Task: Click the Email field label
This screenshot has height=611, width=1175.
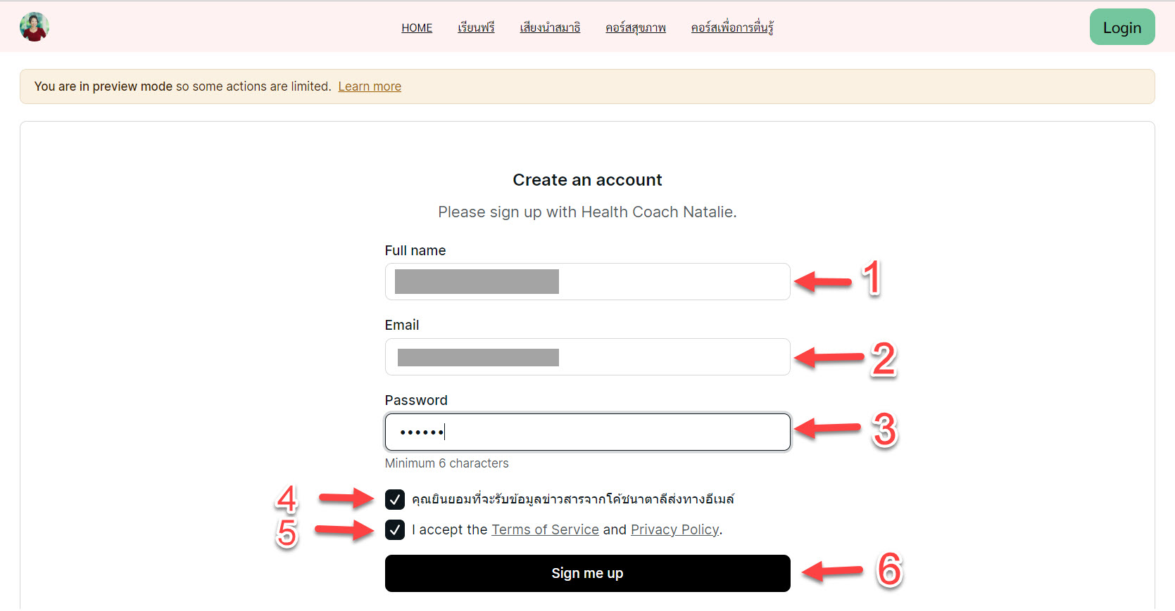Action: 401,326
